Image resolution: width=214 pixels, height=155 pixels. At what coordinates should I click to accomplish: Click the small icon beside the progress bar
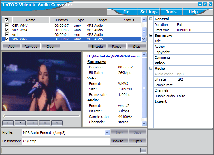143,150
